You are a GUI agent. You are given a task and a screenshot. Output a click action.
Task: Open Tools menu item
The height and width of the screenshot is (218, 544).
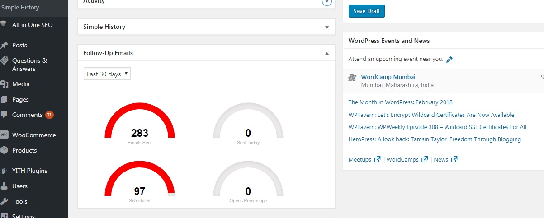pos(20,201)
